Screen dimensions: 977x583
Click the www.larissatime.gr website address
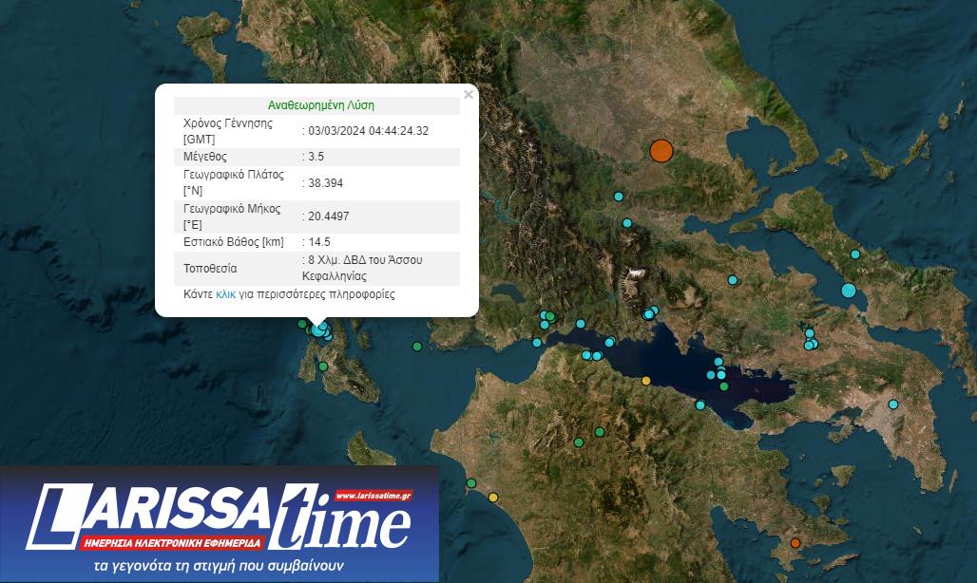tap(373, 496)
